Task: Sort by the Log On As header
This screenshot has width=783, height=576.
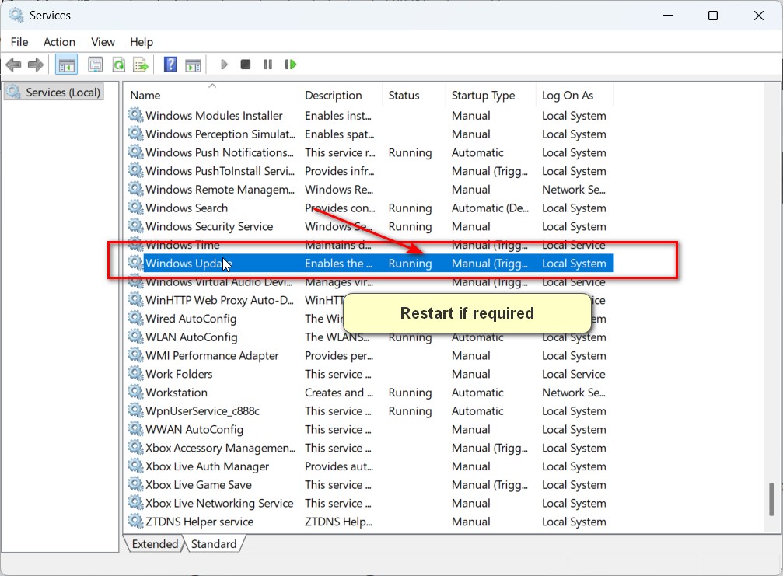Action: point(575,96)
